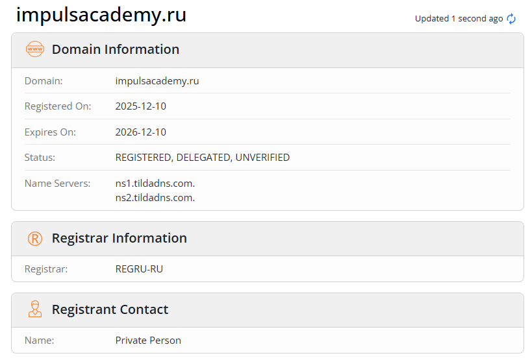Click the WWW globe icon

click(34, 49)
